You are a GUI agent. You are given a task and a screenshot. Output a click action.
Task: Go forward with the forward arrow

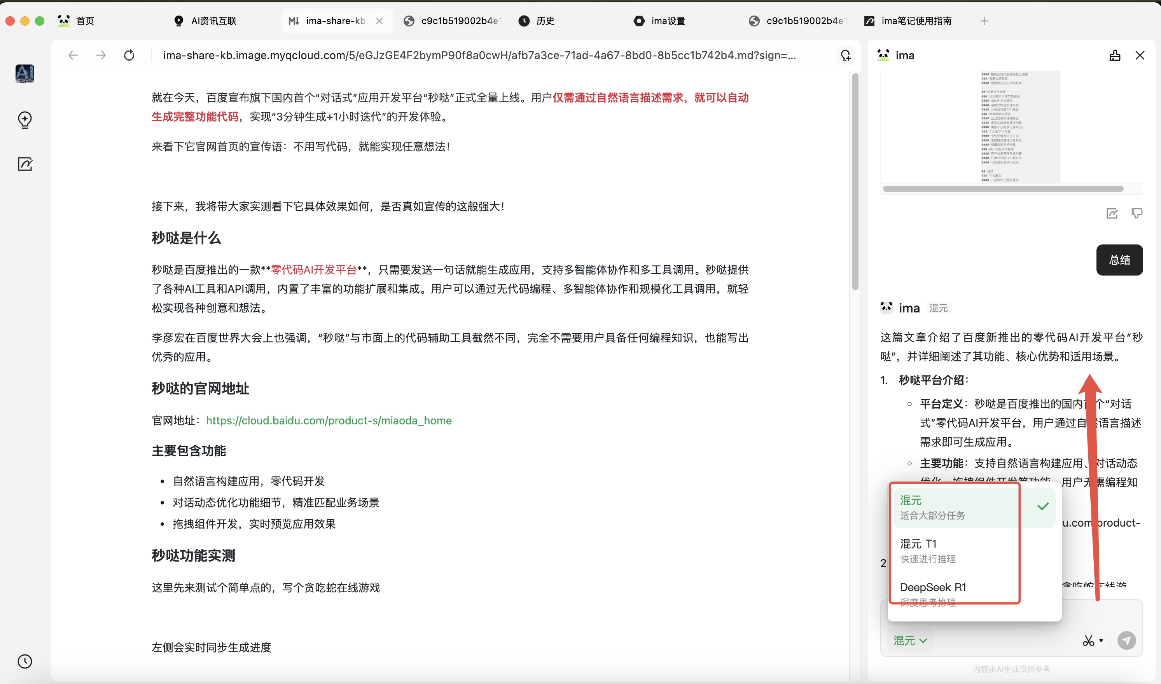pyautogui.click(x=101, y=55)
